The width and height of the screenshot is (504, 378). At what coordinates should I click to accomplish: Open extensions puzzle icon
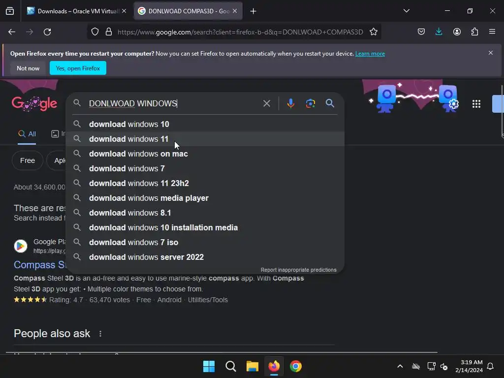pyautogui.click(x=474, y=32)
